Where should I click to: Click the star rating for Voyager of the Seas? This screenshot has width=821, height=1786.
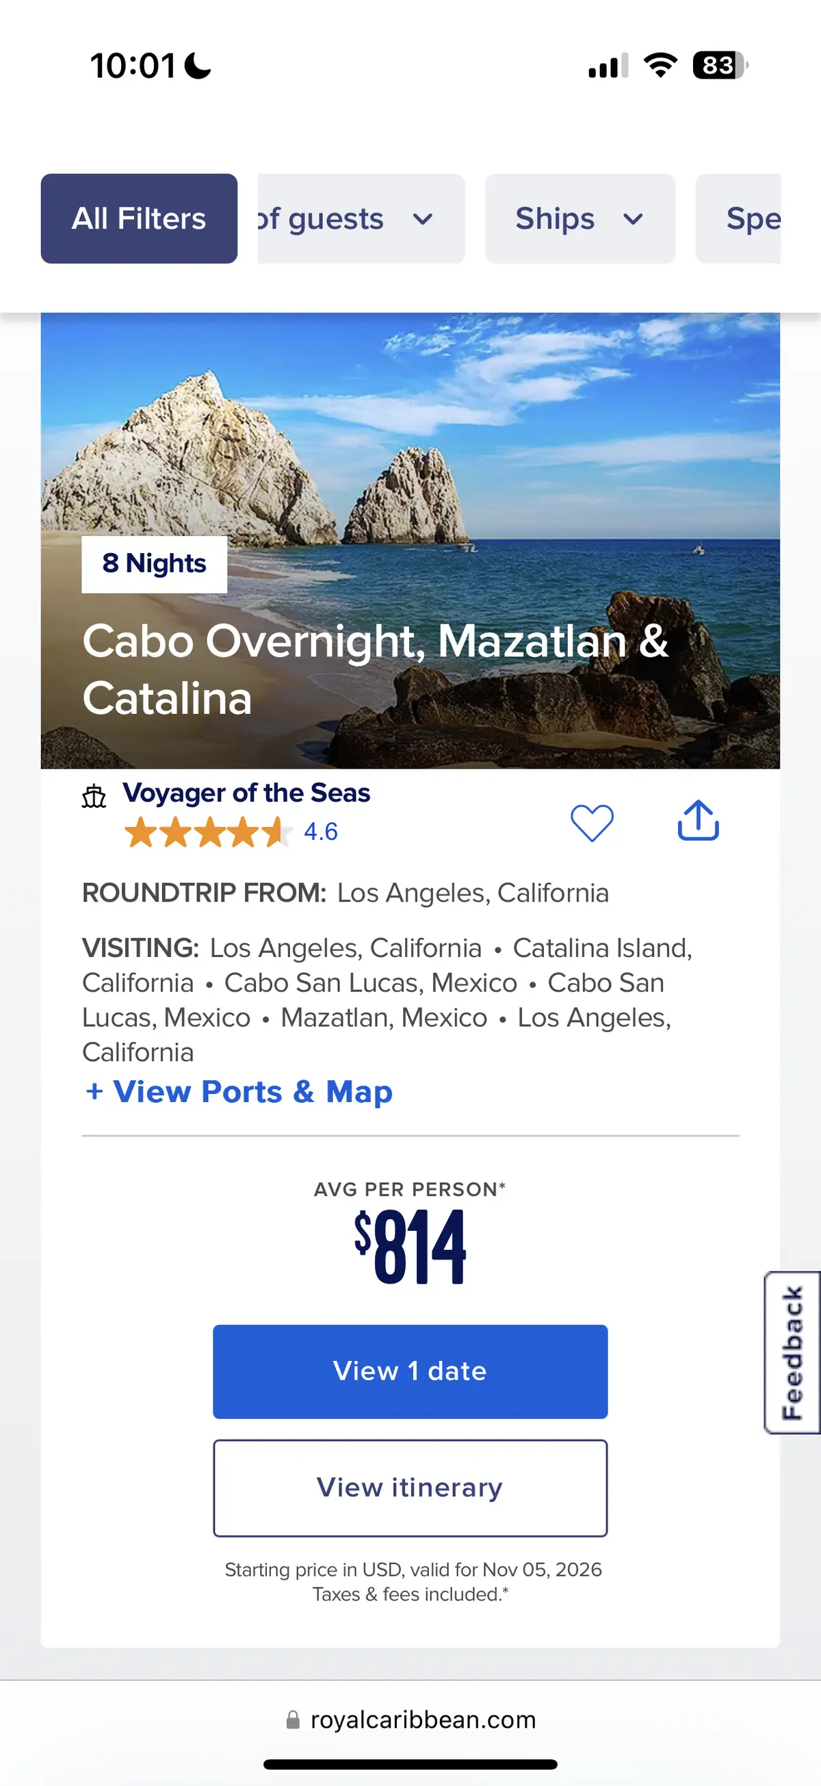(x=208, y=832)
